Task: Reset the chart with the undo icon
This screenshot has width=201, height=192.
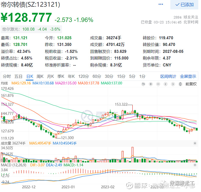Action: [143, 84]
